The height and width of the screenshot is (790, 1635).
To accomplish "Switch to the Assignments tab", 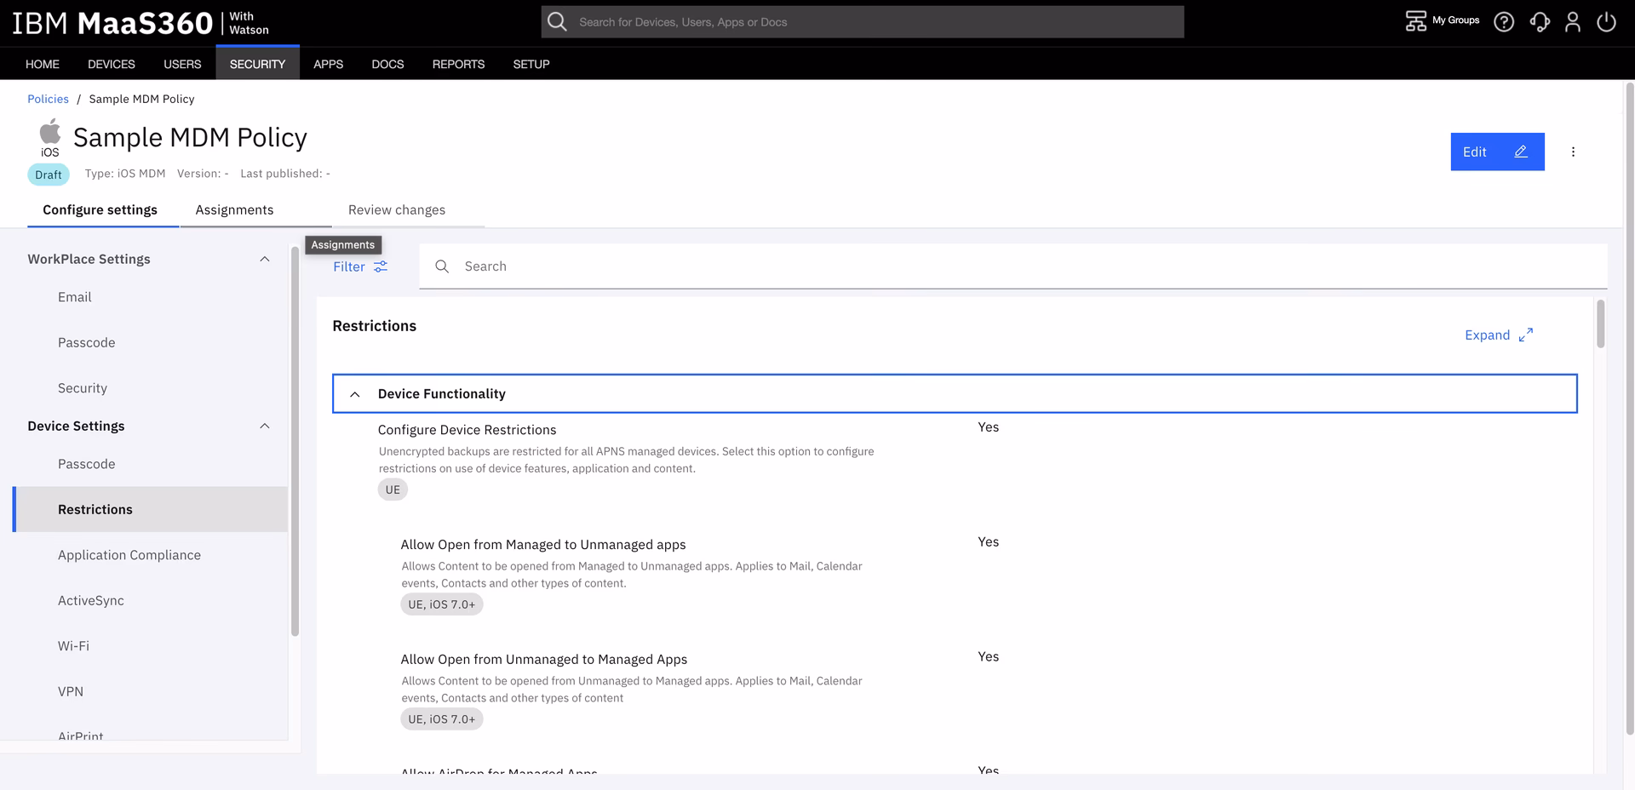I will point(234,210).
